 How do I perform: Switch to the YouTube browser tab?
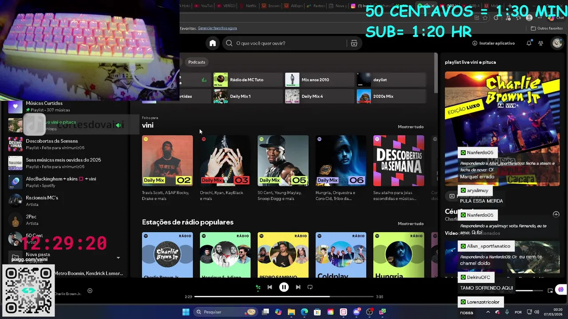click(203, 6)
